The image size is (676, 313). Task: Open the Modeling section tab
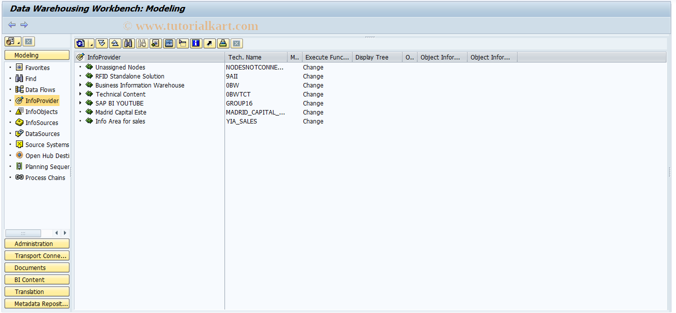[x=37, y=55]
